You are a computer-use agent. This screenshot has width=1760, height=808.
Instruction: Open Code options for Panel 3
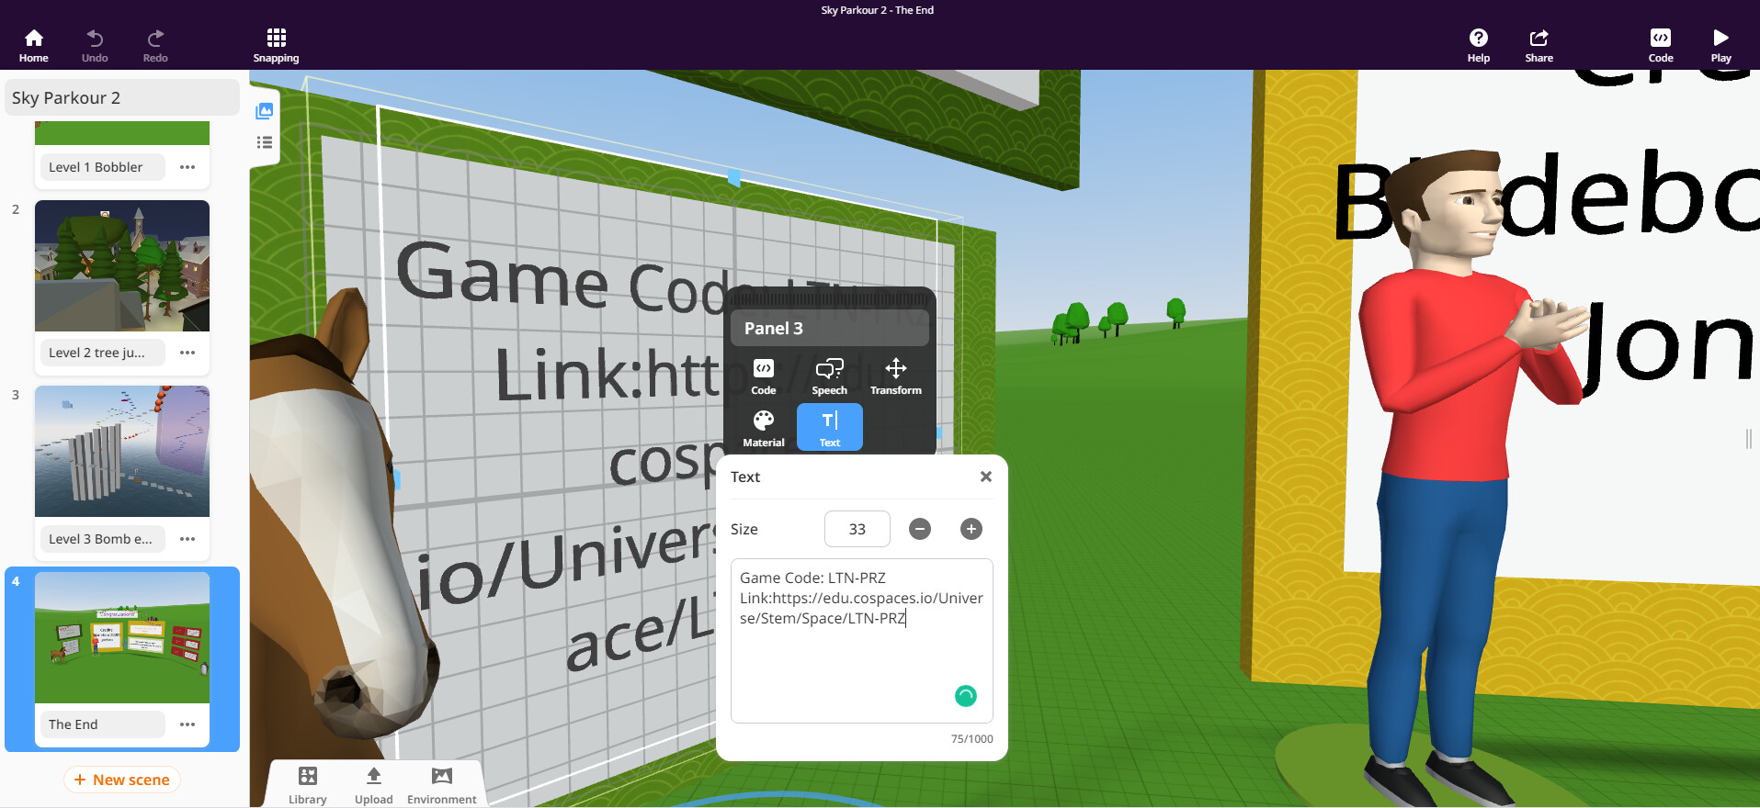[x=764, y=376]
